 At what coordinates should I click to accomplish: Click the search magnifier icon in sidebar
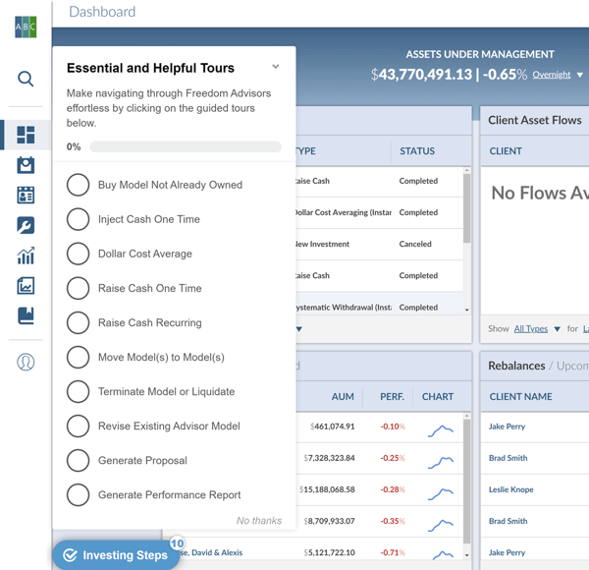pyautogui.click(x=26, y=79)
